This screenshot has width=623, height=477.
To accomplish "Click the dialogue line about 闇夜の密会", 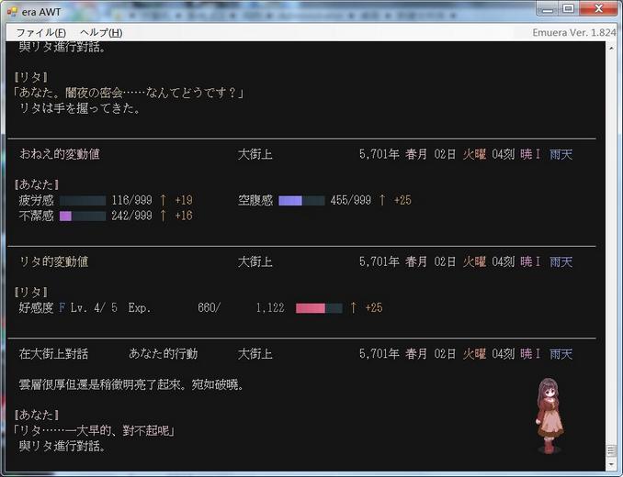I will 129,93.
